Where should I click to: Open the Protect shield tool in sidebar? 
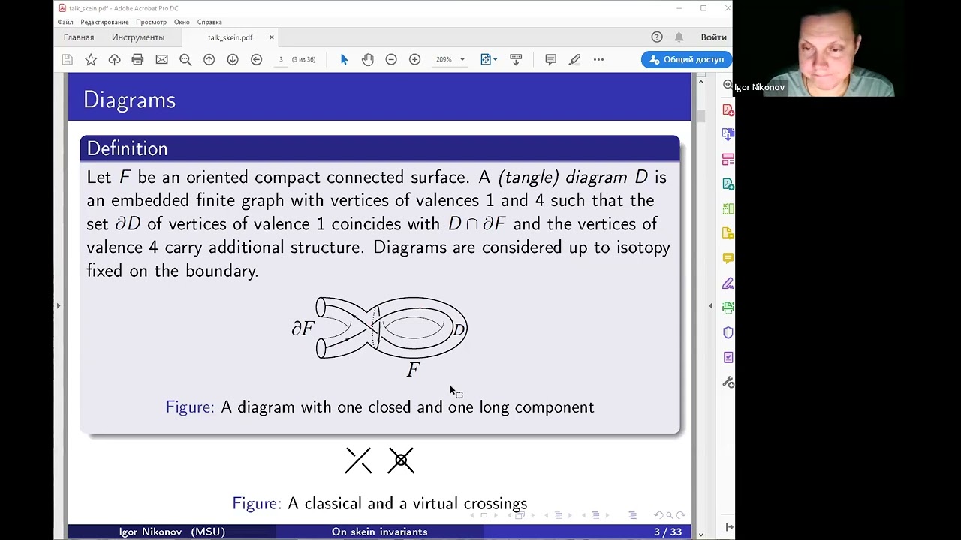(728, 332)
